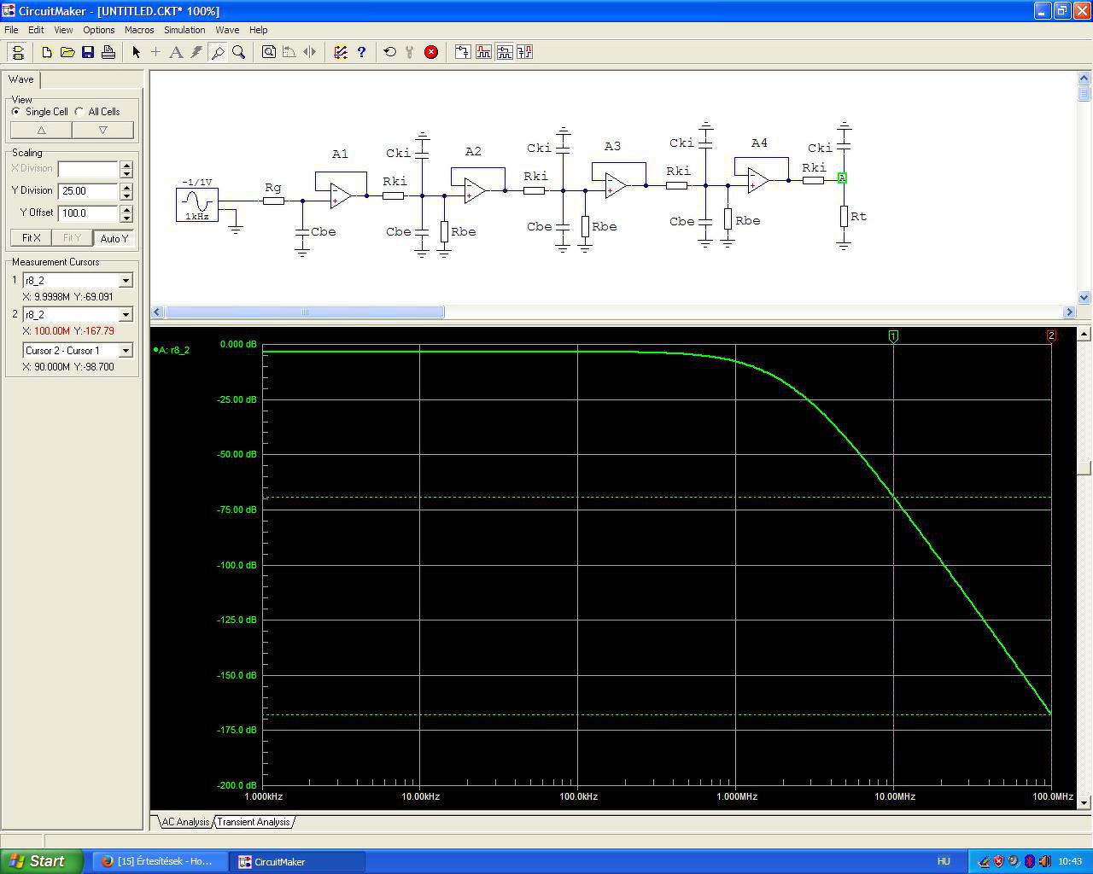Click the Fit X button

click(31, 238)
